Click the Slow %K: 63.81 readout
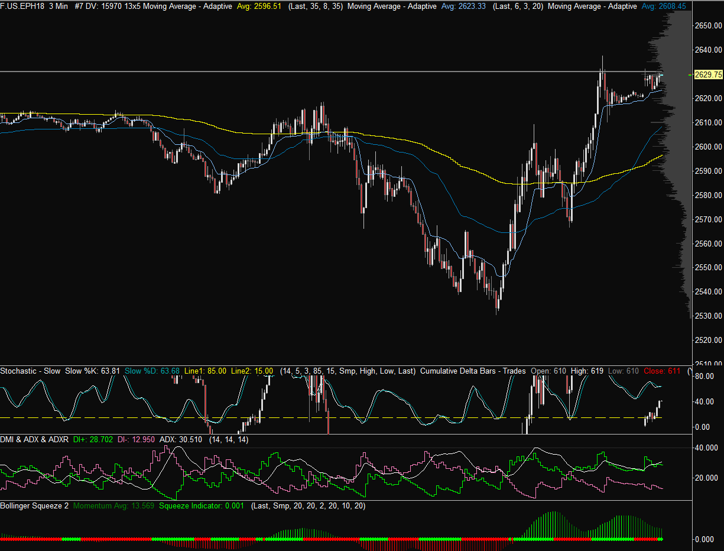Image resolution: width=724 pixels, height=551 pixels. [93, 371]
